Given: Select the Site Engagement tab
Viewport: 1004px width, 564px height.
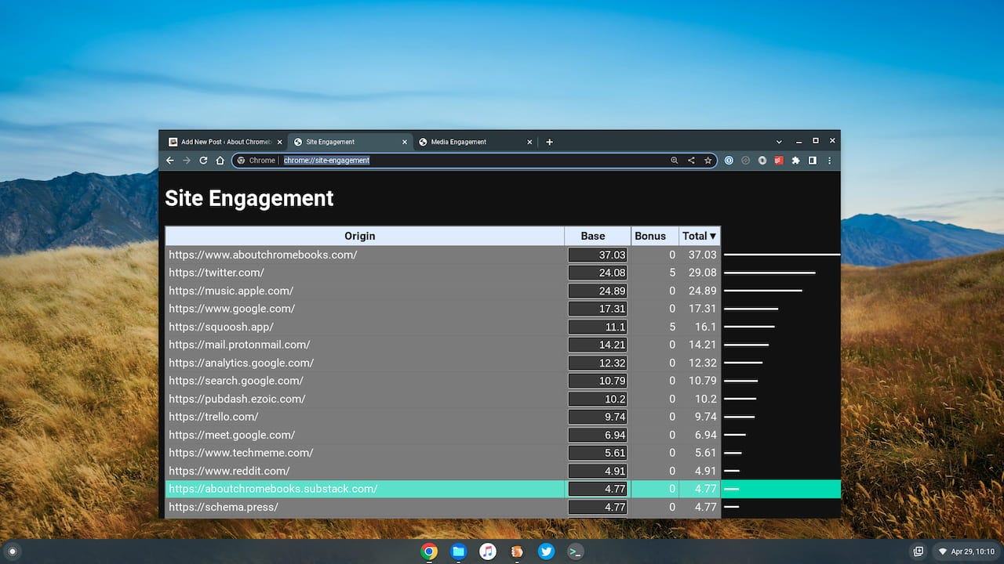Looking at the screenshot, I should click(350, 142).
